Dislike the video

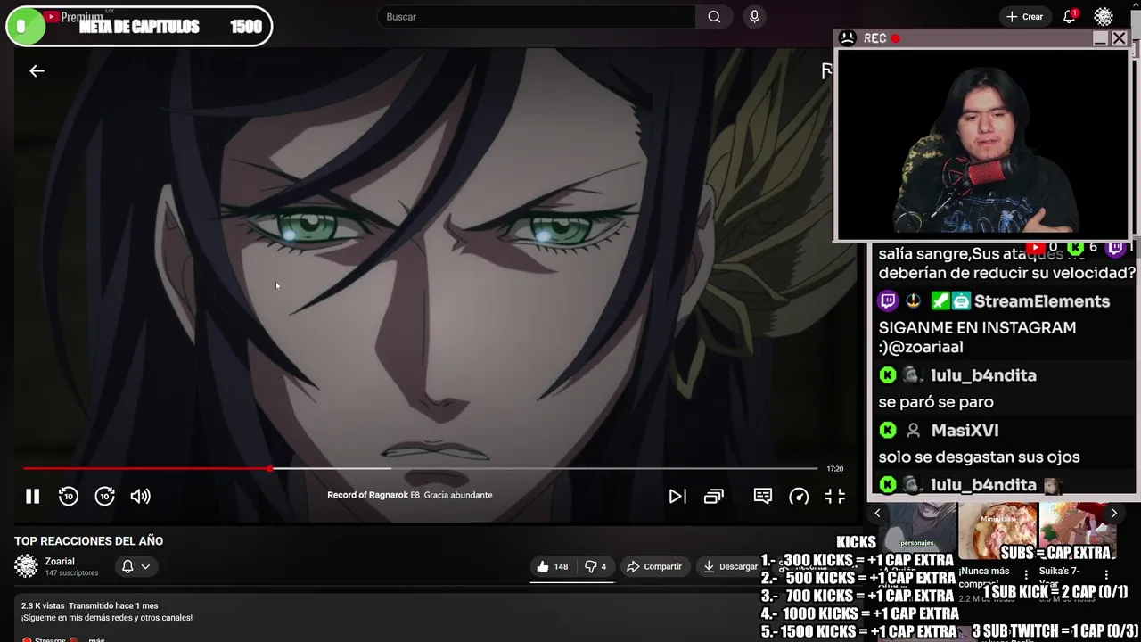click(595, 566)
